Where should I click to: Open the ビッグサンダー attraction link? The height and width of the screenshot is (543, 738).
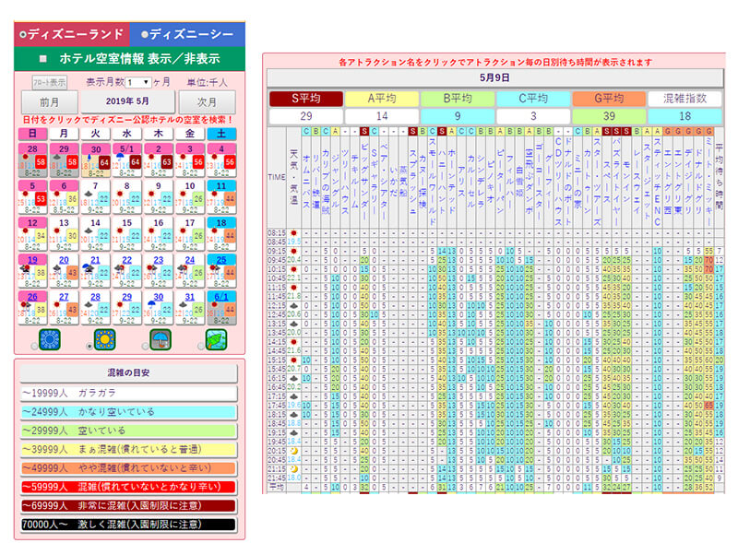(364, 181)
